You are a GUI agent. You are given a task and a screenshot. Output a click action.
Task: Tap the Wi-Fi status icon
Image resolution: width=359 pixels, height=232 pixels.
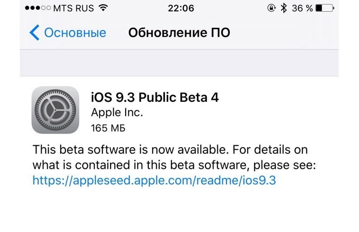pos(103,8)
